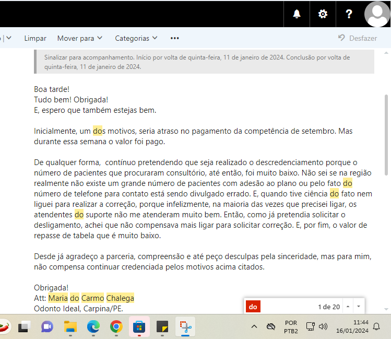This screenshot has height=339, width=391.
Task: Open File Explorer from the taskbar
Action: [x=70, y=326]
